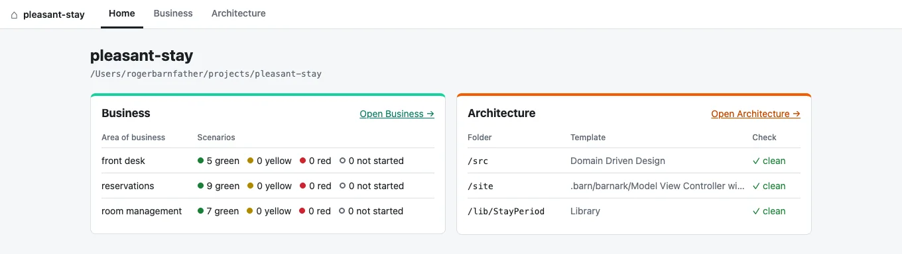Click the Model View Controller template text
The width and height of the screenshot is (902, 254).
[657, 186]
